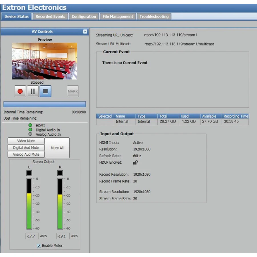Click the left channel clip indicator
This screenshot has height=257, width=257.
29,173
